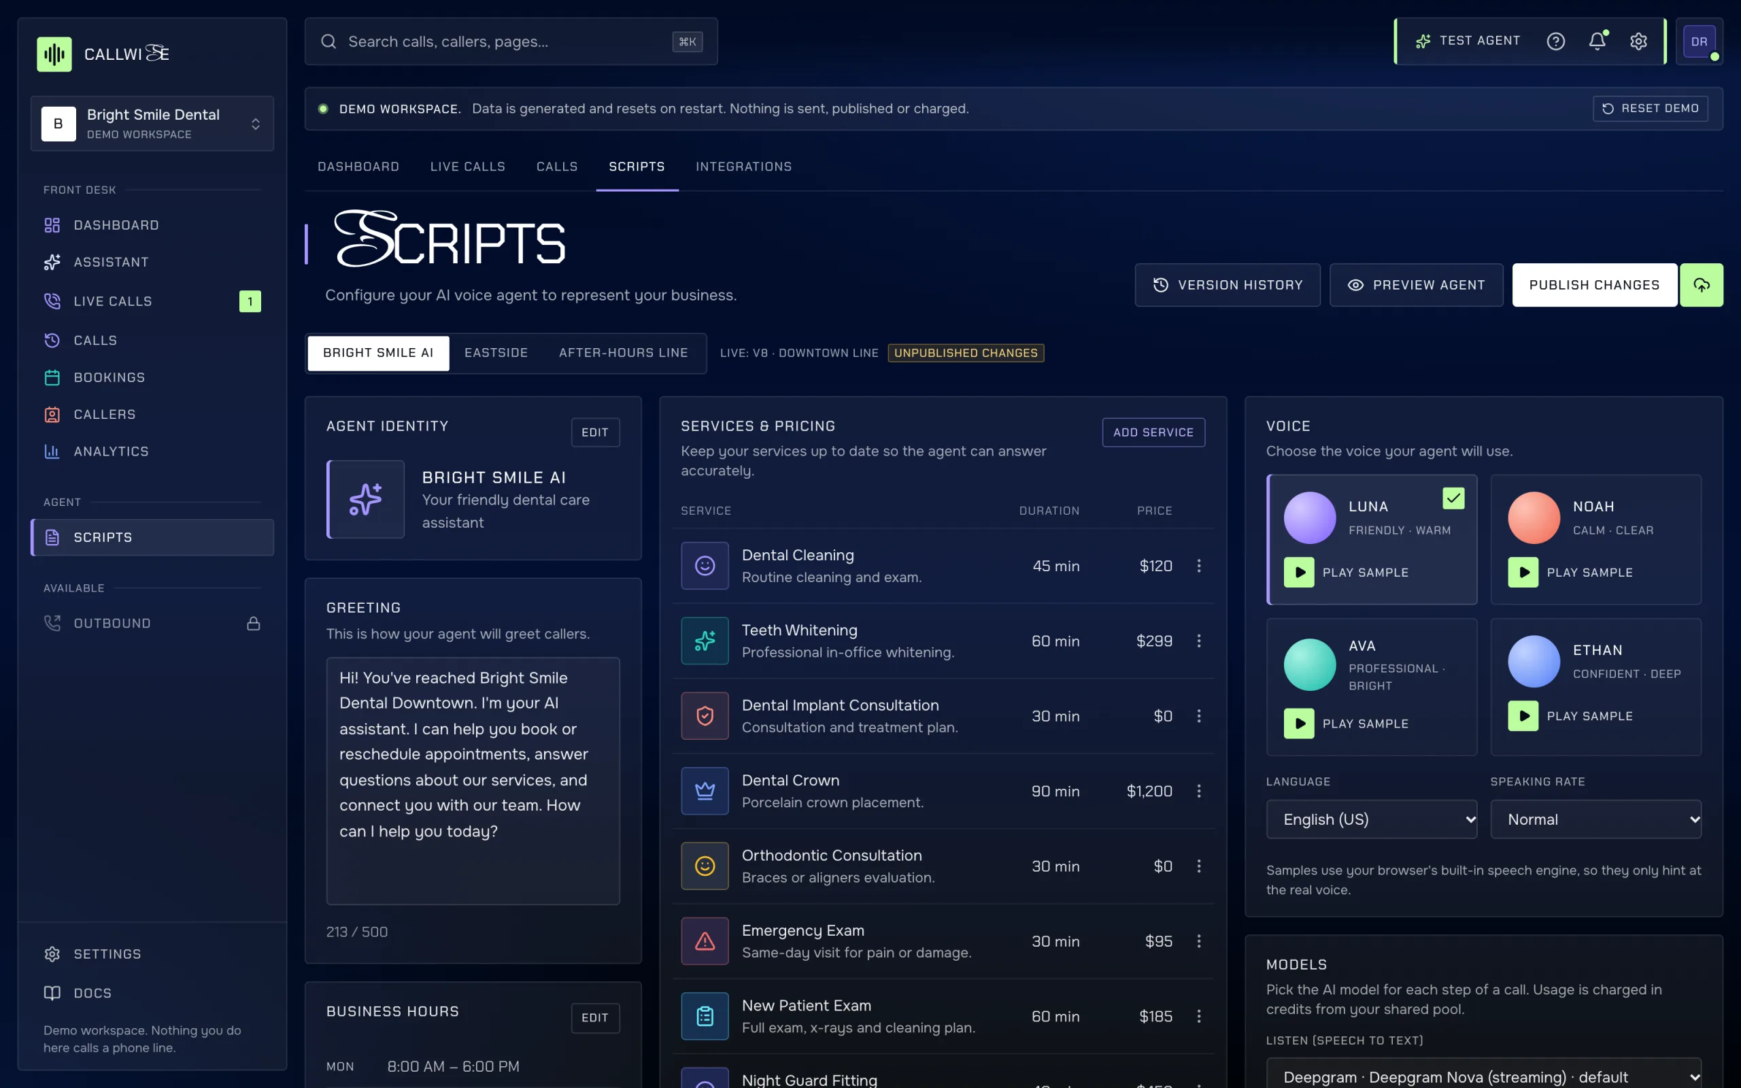The height and width of the screenshot is (1088, 1741).
Task: Click into the greeting text area
Action: (473, 781)
